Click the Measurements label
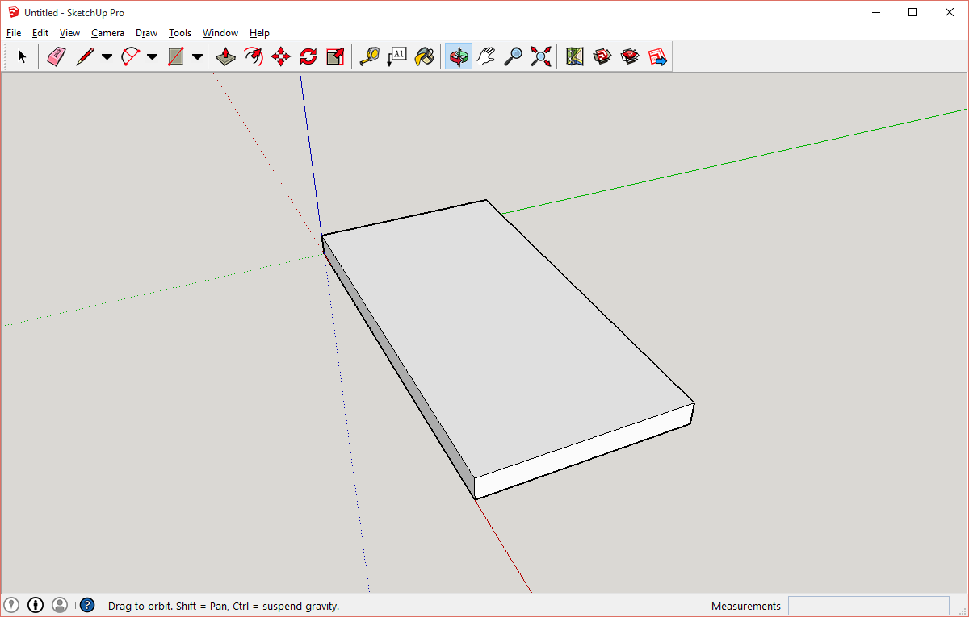This screenshot has width=969, height=617. 746,606
